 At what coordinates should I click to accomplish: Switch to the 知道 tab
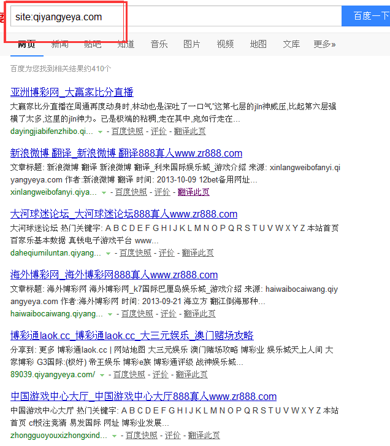point(126,44)
